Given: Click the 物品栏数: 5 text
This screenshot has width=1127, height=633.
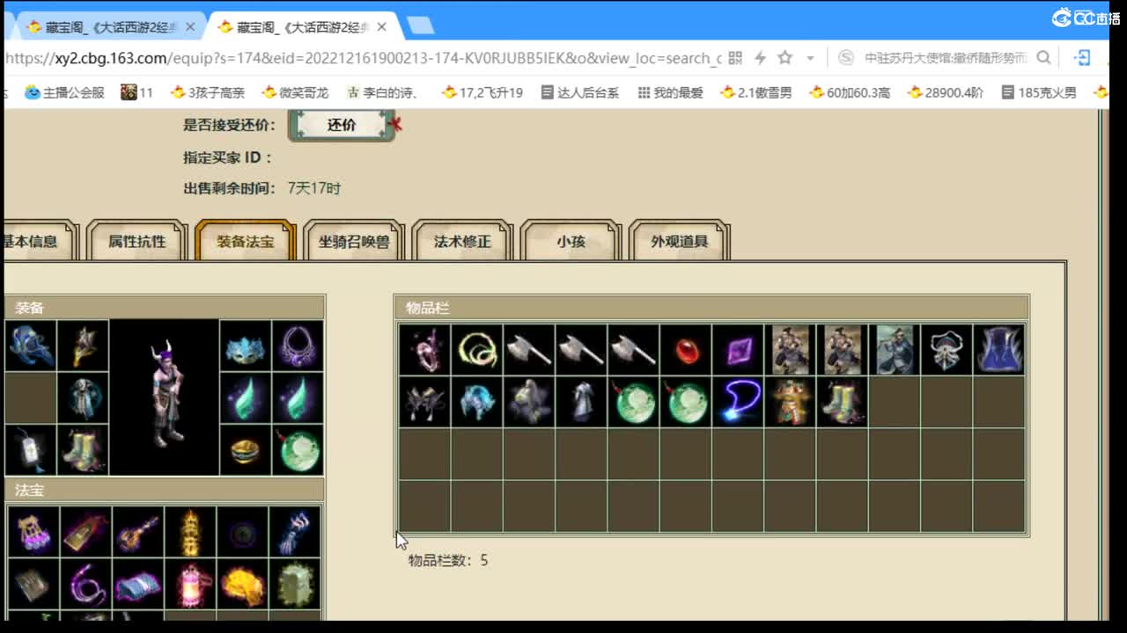Looking at the screenshot, I should 448,560.
